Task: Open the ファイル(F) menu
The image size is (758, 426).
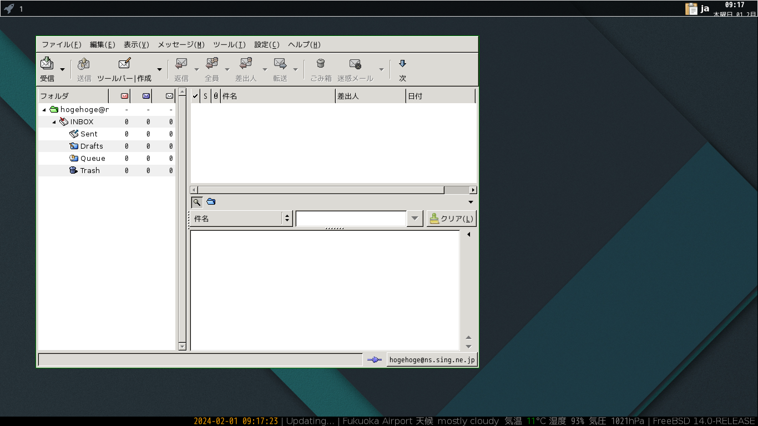Action: coord(62,45)
